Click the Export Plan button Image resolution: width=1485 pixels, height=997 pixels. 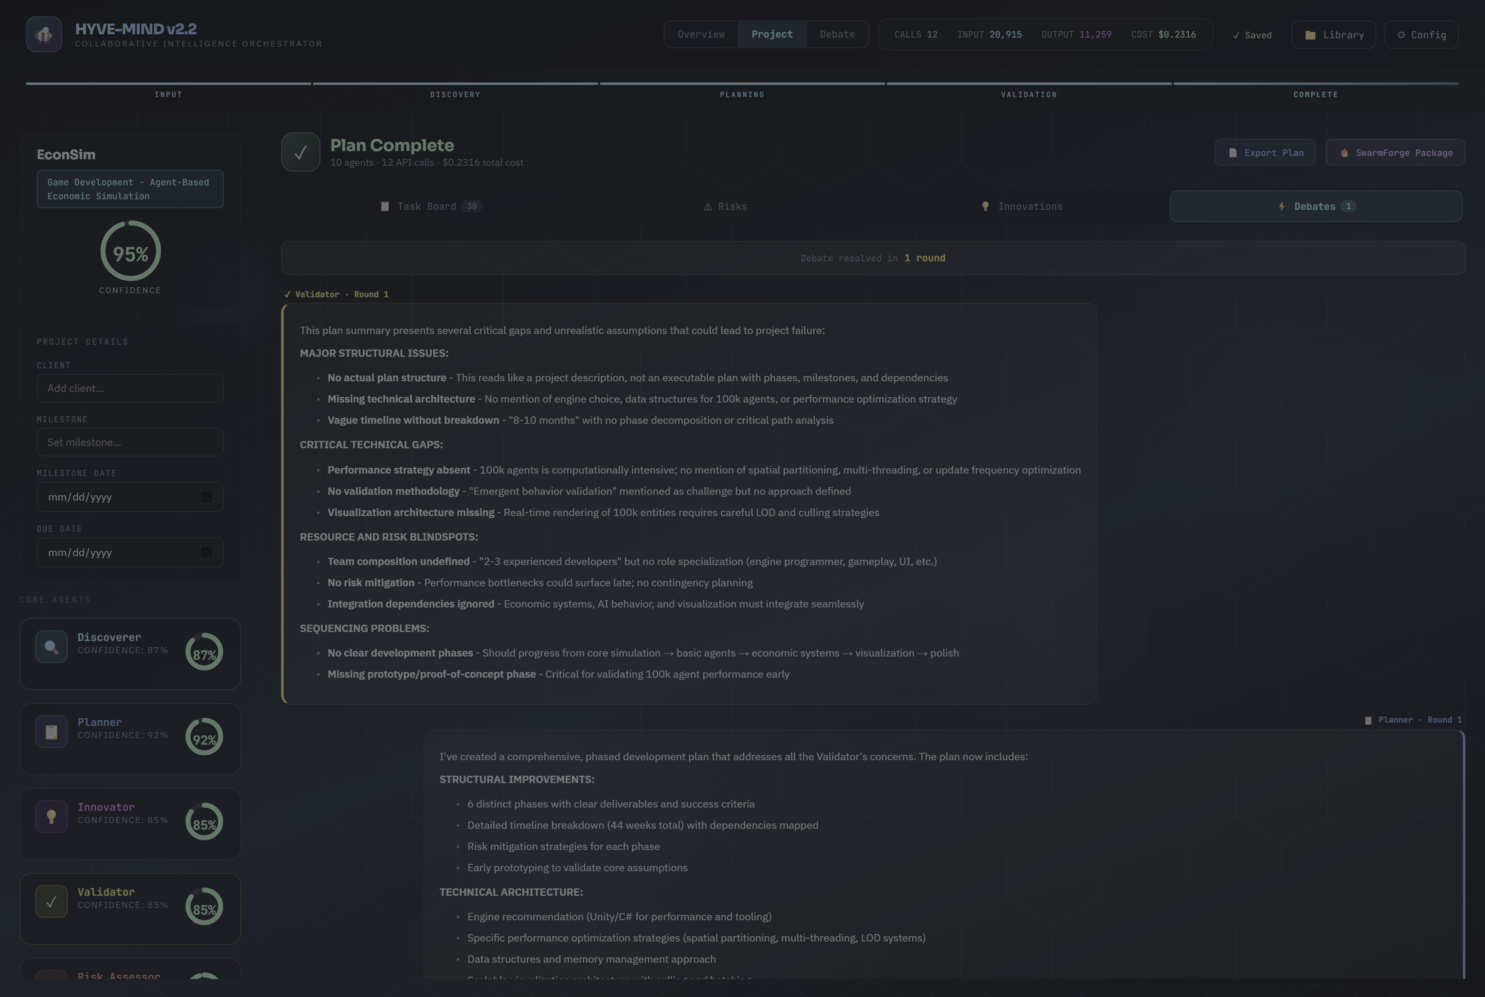1264,153
